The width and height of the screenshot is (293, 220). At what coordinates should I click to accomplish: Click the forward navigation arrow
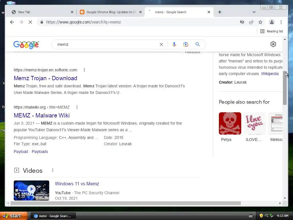point(21,22)
